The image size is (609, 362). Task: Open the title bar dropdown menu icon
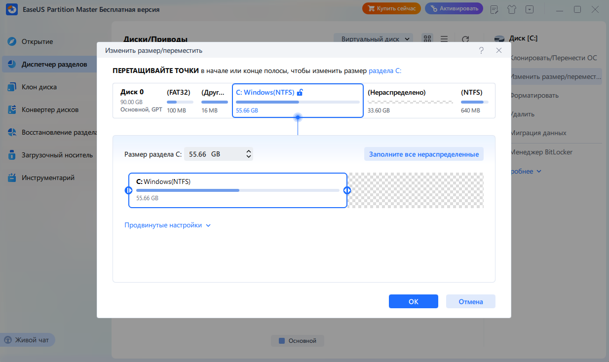click(530, 9)
